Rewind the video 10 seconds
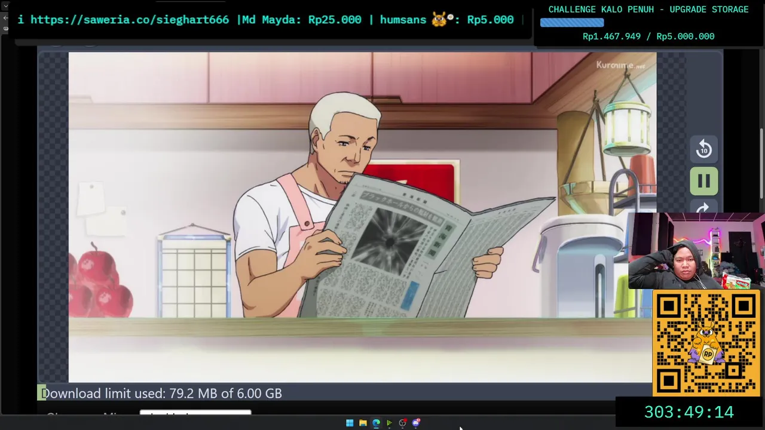 pos(703,149)
